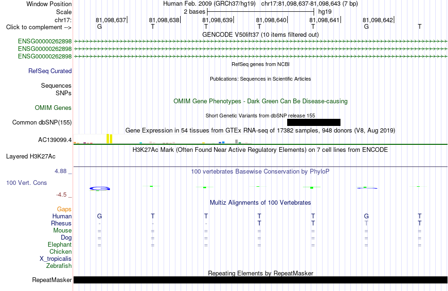Select the Rhesus alignment row label
This screenshot has width=448, height=291.
click(x=61, y=223)
